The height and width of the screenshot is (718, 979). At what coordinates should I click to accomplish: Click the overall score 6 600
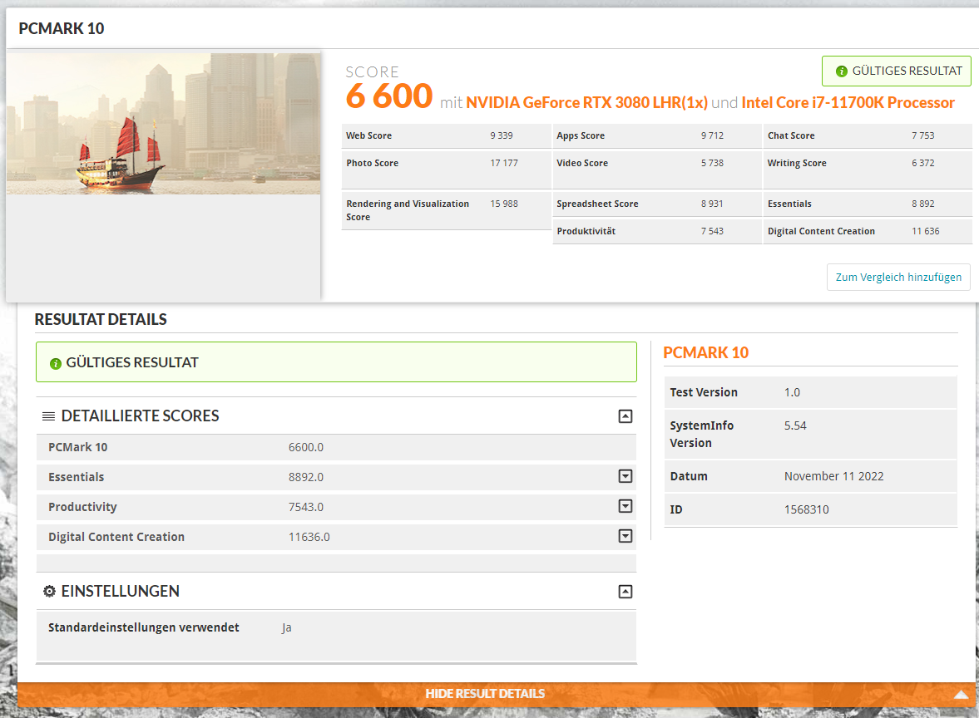(389, 96)
